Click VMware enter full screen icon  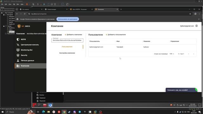point(55,4)
